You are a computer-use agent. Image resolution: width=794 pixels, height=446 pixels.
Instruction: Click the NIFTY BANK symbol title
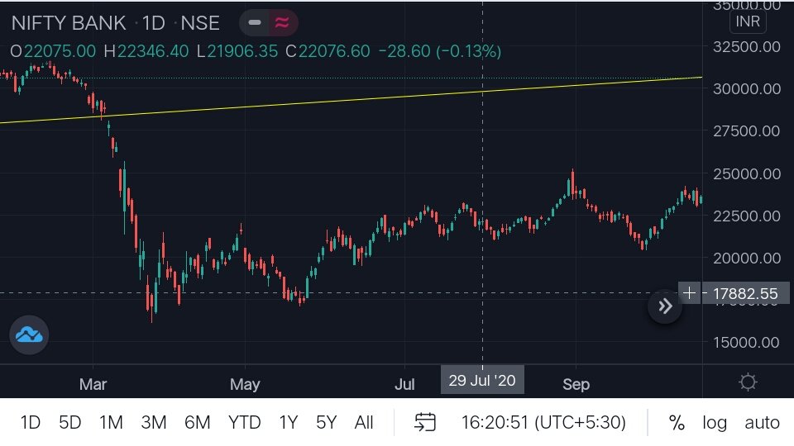pyautogui.click(x=69, y=23)
